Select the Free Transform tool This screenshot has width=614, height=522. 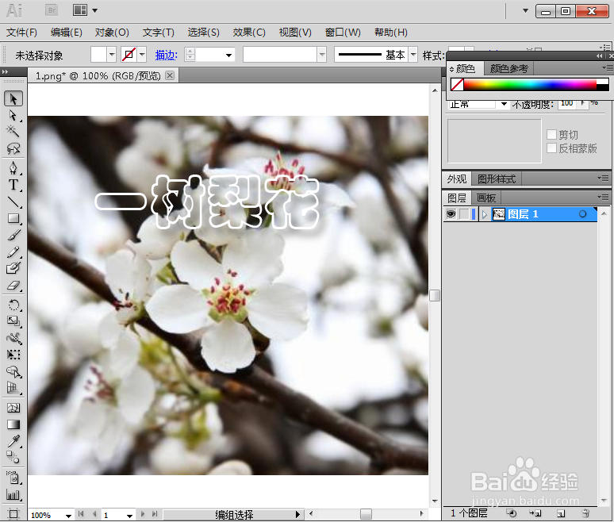[x=13, y=355]
